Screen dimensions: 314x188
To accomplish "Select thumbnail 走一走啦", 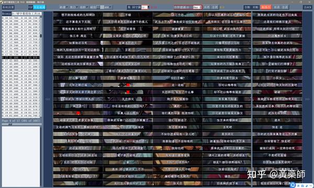I will (177, 85).
